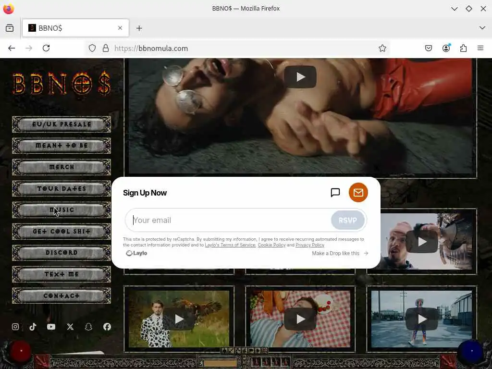Image resolution: width=492 pixels, height=369 pixels.
Task: Open the X (Twitter) social icon
Action: click(70, 327)
